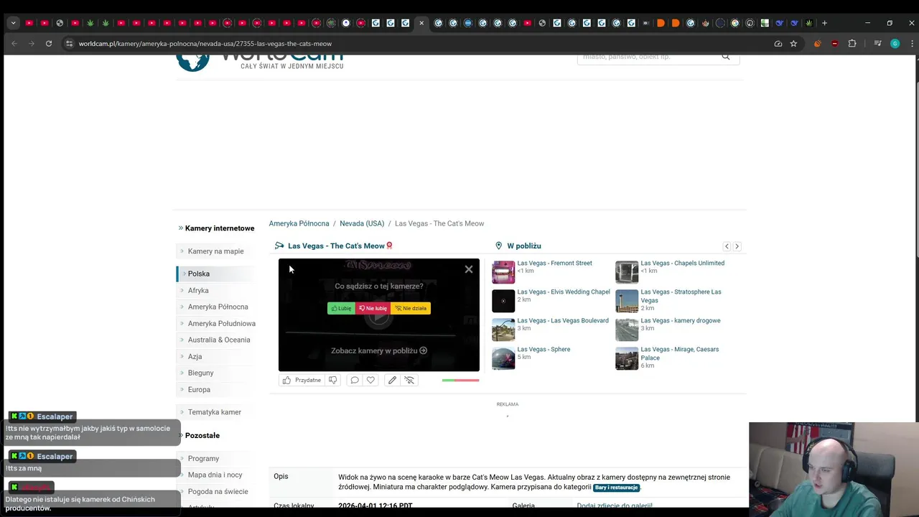919x517 pixels.
Task: Open Las Vegas - Stratosphere Las Vegas link
Action: [681, 296]
